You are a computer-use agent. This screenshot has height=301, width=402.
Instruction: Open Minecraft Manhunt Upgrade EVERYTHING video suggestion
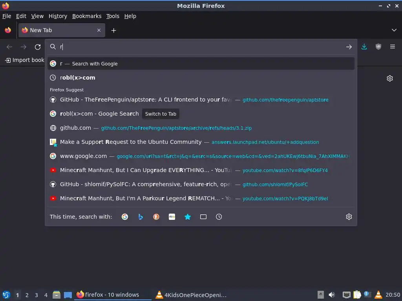201,170
